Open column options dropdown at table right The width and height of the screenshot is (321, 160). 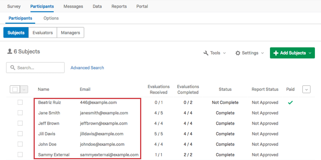306,89
